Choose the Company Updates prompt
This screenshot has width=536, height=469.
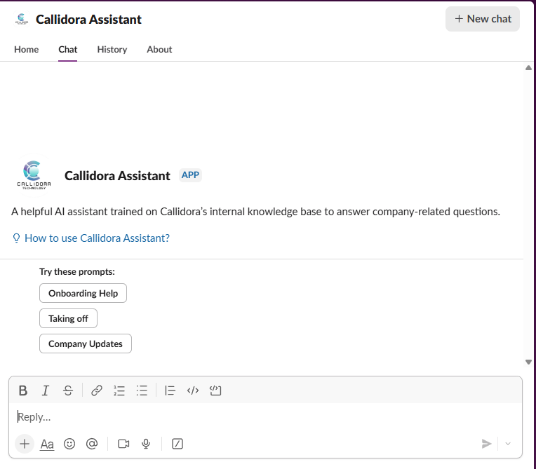[x=86, y=344]
